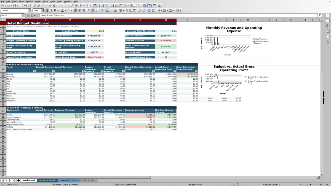Open the Sheet menu

point(46,1)
